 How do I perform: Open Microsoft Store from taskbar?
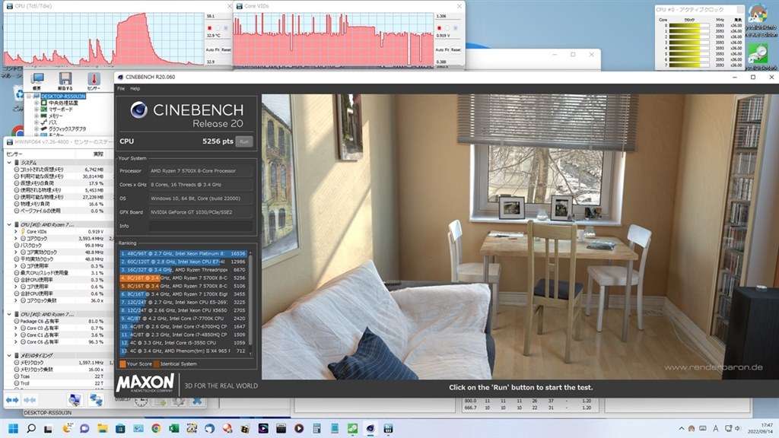[x=120, y=428]
